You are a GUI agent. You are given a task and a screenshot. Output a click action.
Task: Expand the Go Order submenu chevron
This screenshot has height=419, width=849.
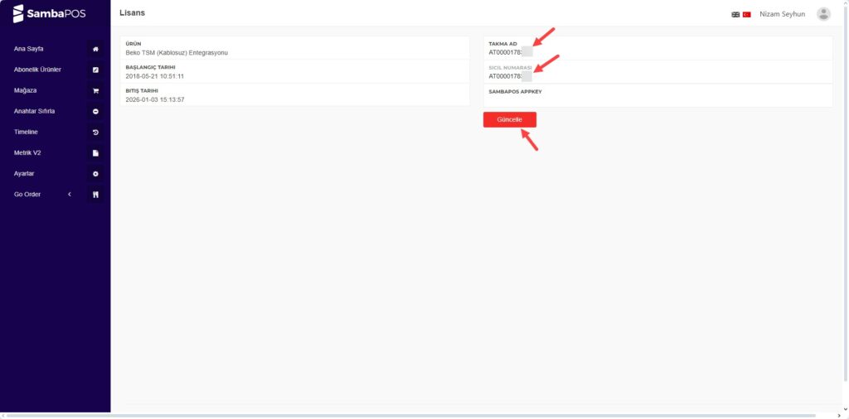pyautogui.click(x=70, y=195)
